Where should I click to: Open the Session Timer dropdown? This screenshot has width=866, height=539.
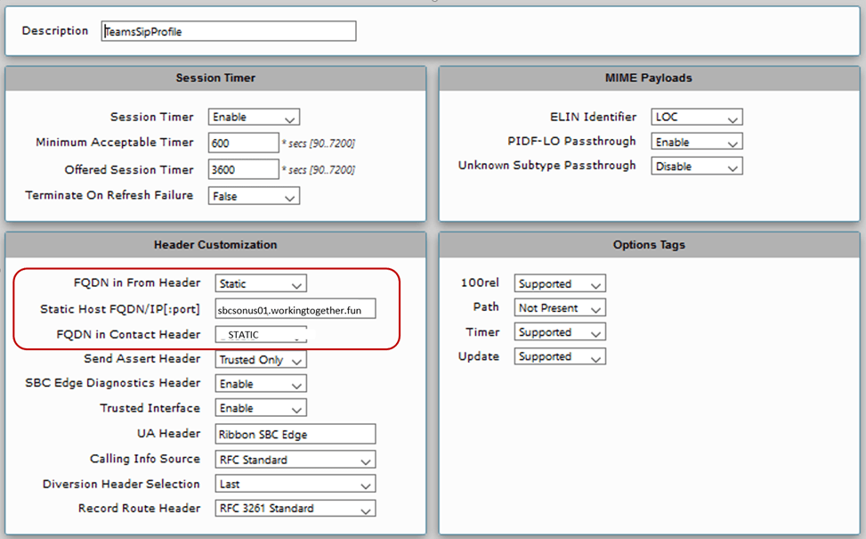(254, 117)
